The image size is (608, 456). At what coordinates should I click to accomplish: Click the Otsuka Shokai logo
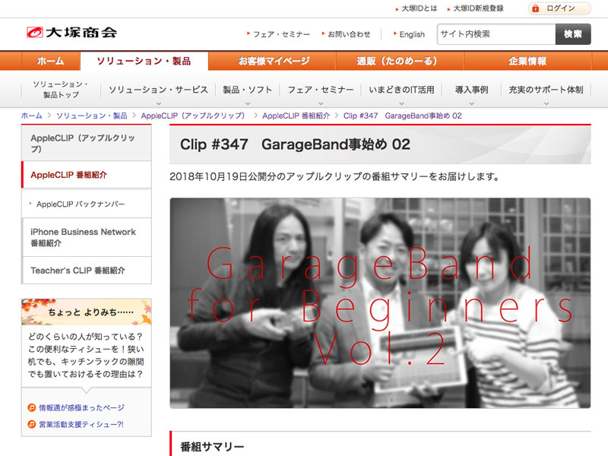pyautogui.click(x=71, y=33)
